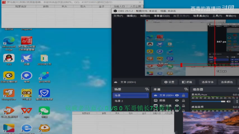Click the 滤镜 filters button
Screen dimensions: 239x134
pyautogui.click(x=187, y=82)
